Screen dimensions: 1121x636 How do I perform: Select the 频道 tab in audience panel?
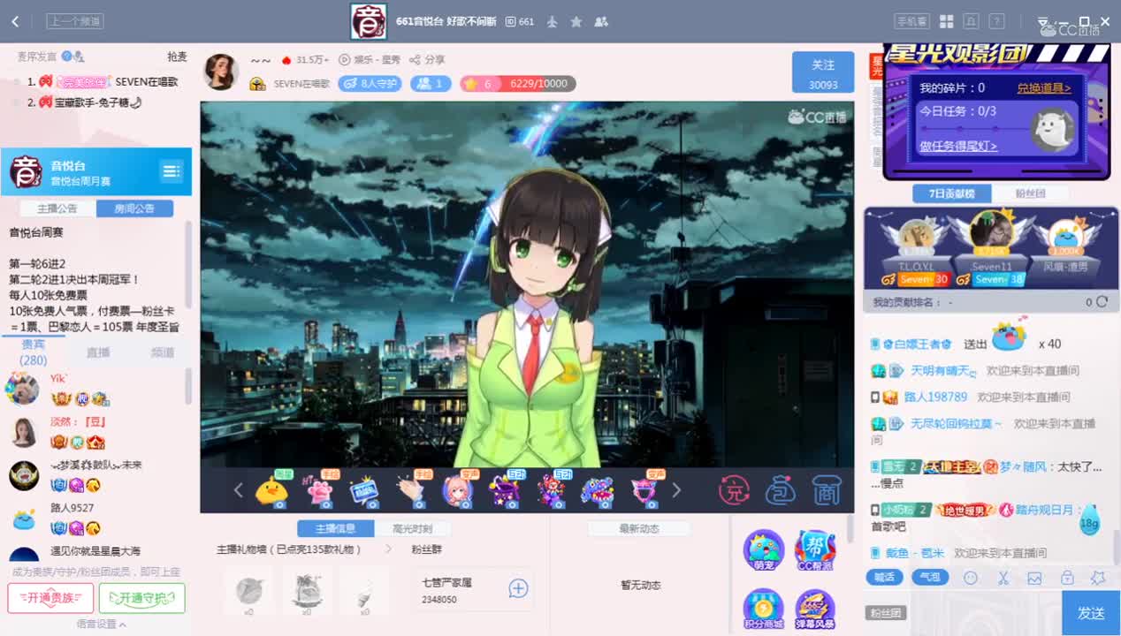pyautogui.click(x=163, y=352)
